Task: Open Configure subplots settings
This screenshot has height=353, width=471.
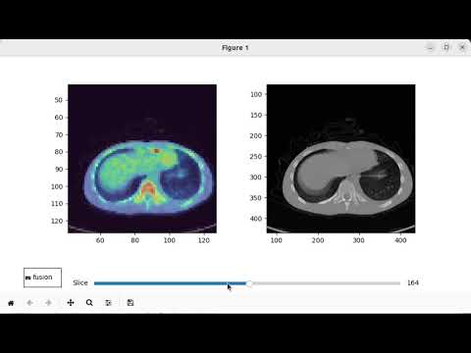Action: tap(108, 303)
